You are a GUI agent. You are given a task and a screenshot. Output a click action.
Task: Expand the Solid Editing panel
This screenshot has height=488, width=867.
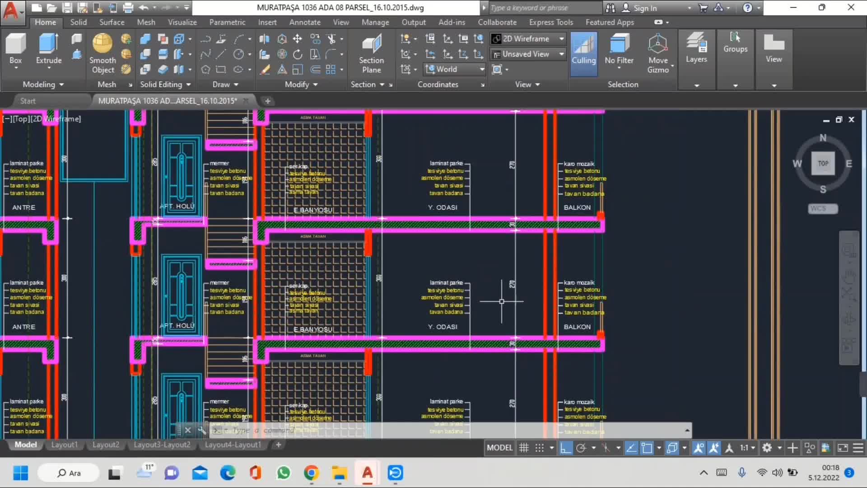(165, 84)
